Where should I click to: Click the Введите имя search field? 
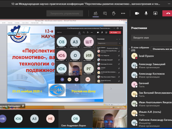pos(152,38)
